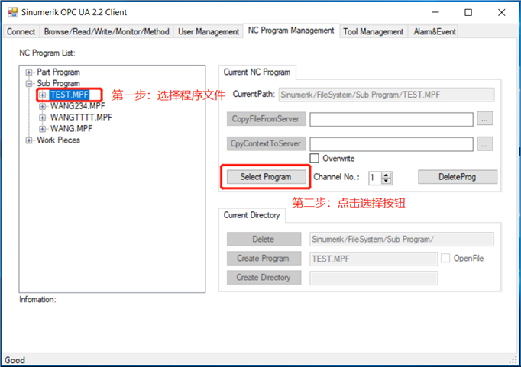The image size is (521, 367).
Task: Select Part Program in the tree
Action: (59, 72)
